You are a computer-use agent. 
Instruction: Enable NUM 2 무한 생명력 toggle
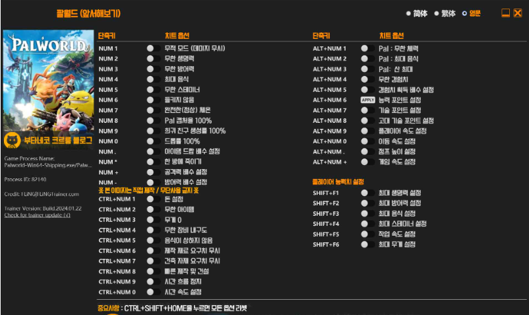[154, 59]
